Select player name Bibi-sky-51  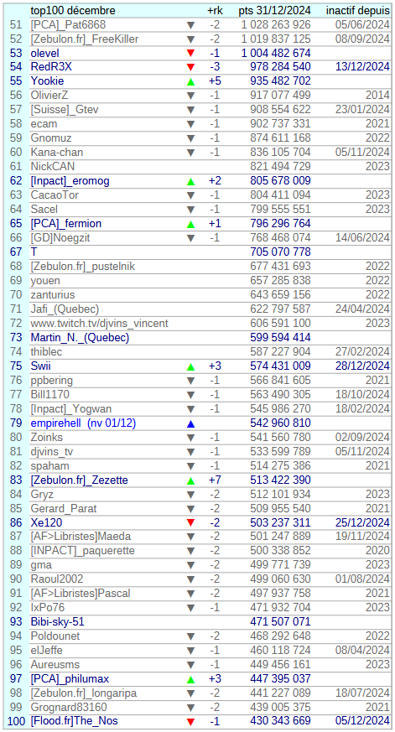pos(57,622)
